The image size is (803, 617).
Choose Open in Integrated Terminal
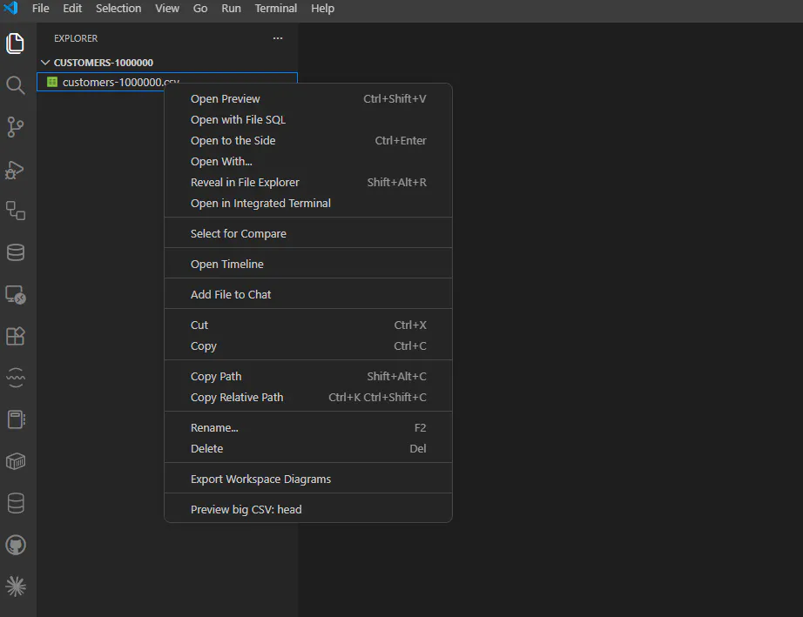(x=307, y=204)
